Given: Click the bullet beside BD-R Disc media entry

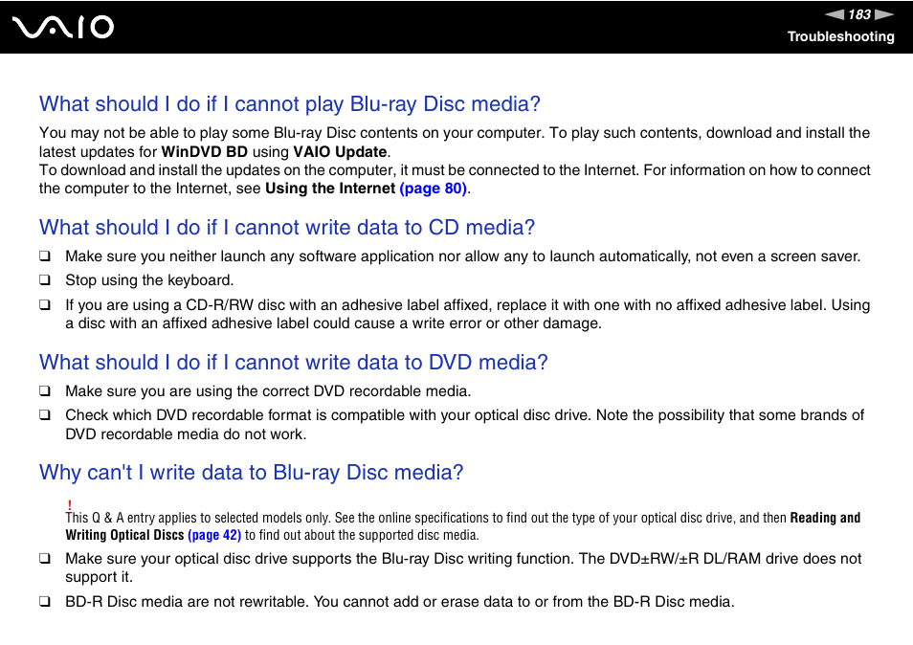Looking at the screenshot, I should pyautogui.click(x=44, y=601).
